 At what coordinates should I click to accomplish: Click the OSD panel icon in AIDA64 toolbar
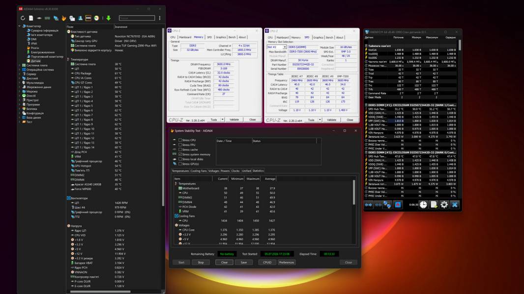[88, 18]
